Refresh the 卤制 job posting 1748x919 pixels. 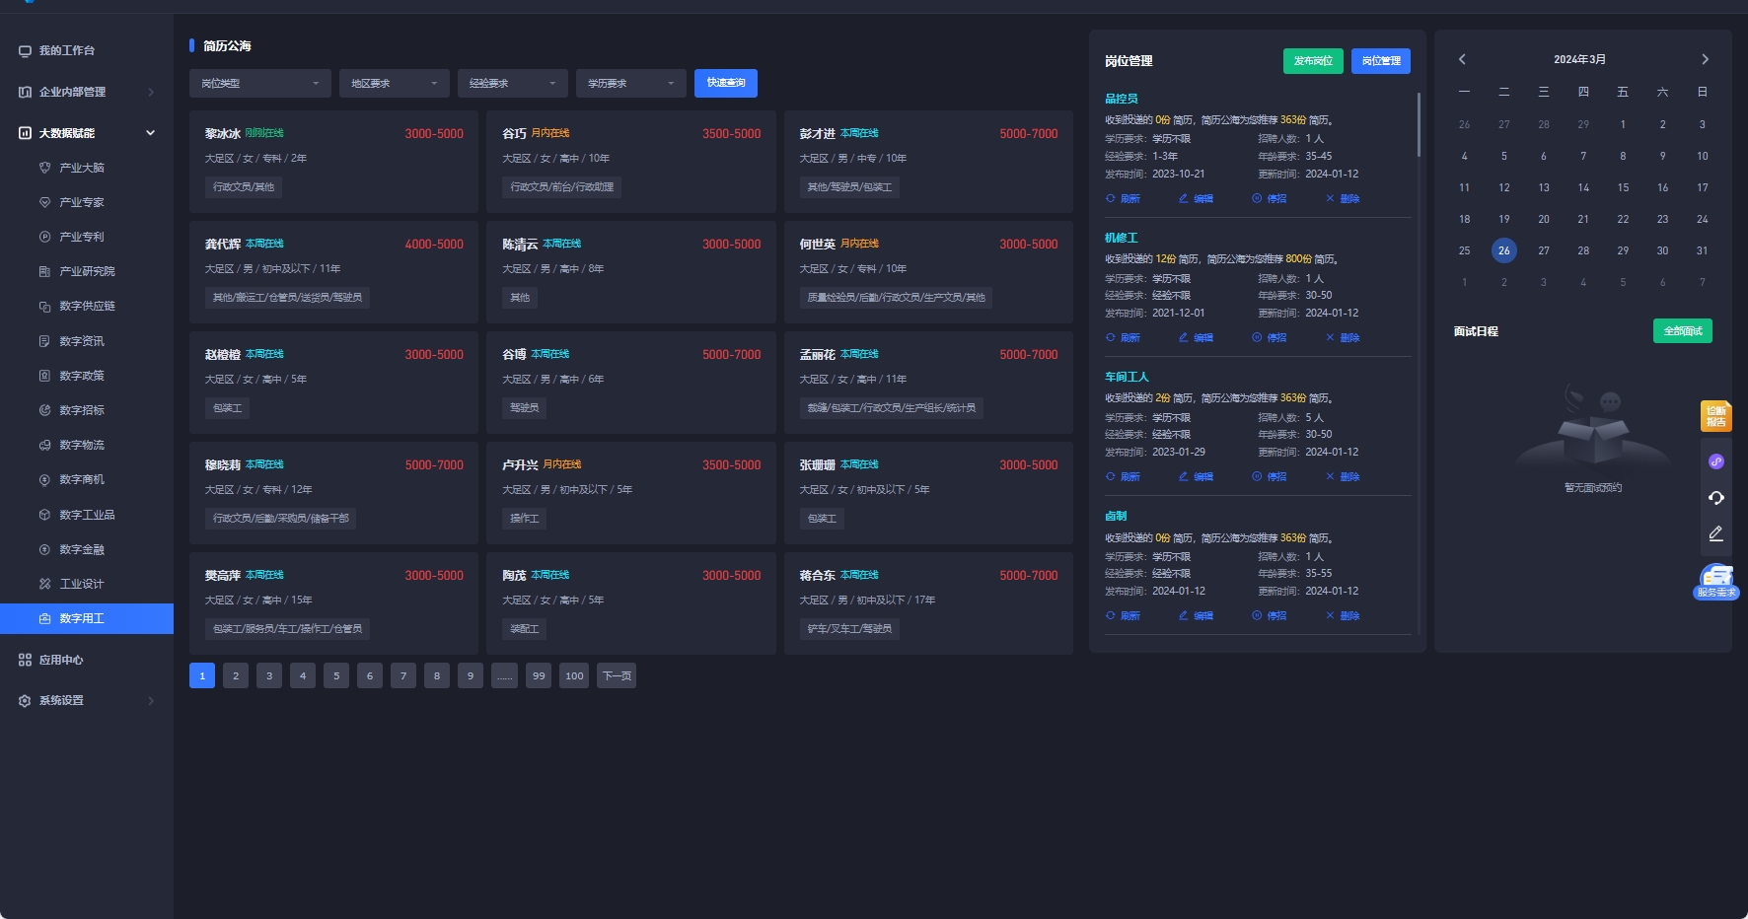click(1123, 615)
